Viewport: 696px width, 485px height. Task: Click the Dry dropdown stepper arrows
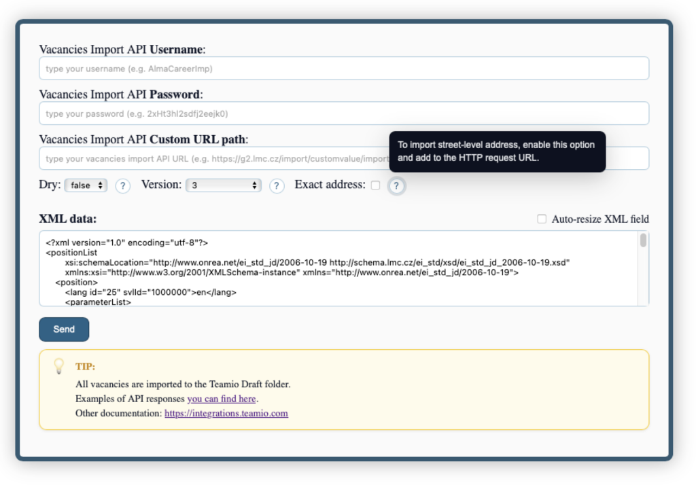pyautogui.click(x=99, y=184)
